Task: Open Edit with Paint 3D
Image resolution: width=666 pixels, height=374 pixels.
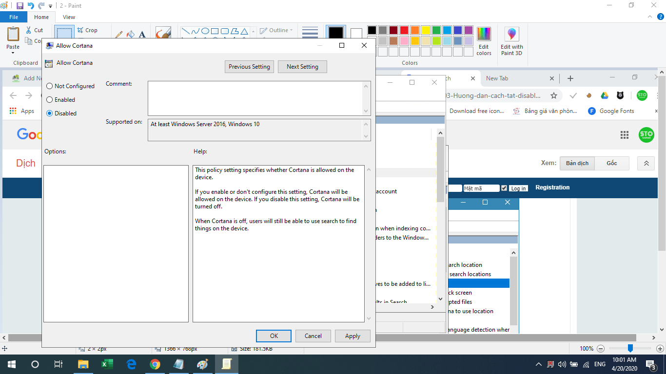Action: pos(511,41)
